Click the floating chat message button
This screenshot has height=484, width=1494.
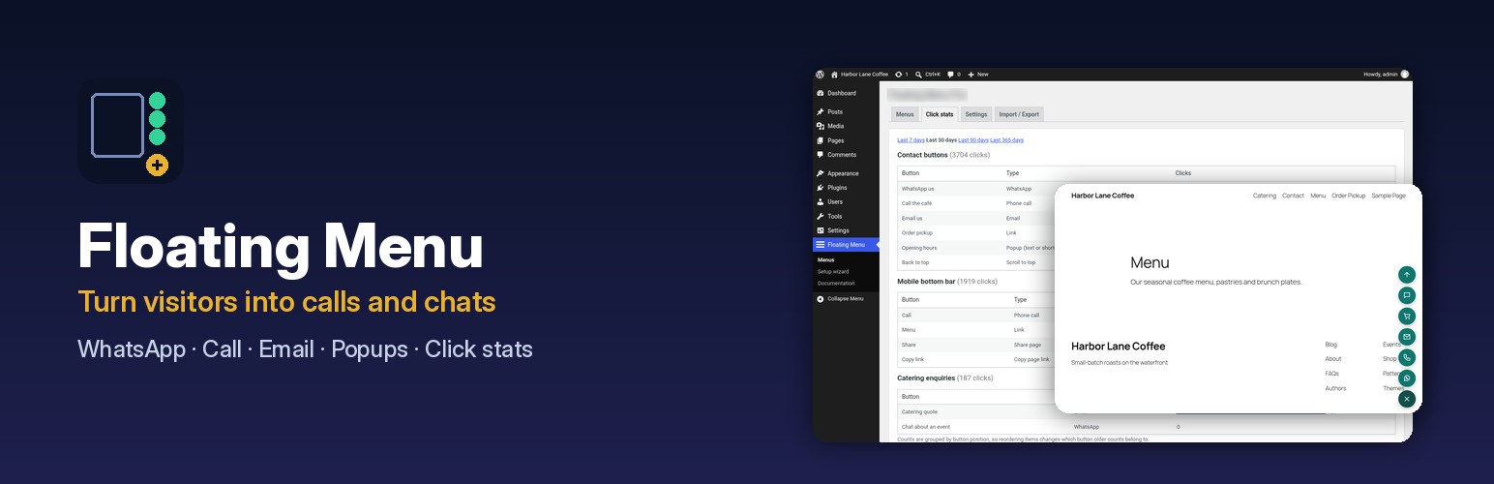pyautogui.click(x=1407, y=295)
